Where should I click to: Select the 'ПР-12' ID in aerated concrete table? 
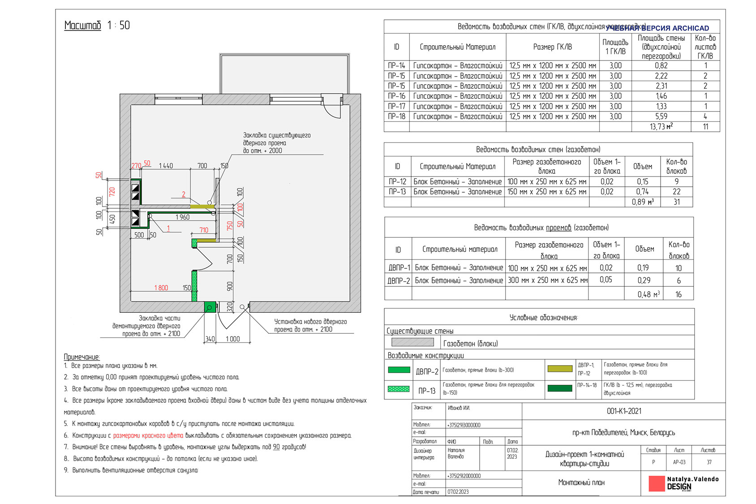pyautogui.click(x=397, y=181)
